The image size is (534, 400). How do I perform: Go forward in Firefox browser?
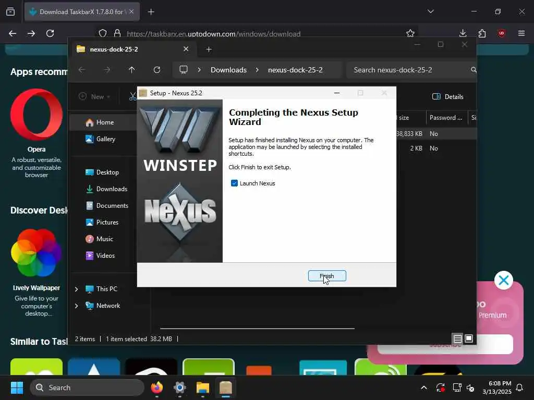click(x=31, y=33)
